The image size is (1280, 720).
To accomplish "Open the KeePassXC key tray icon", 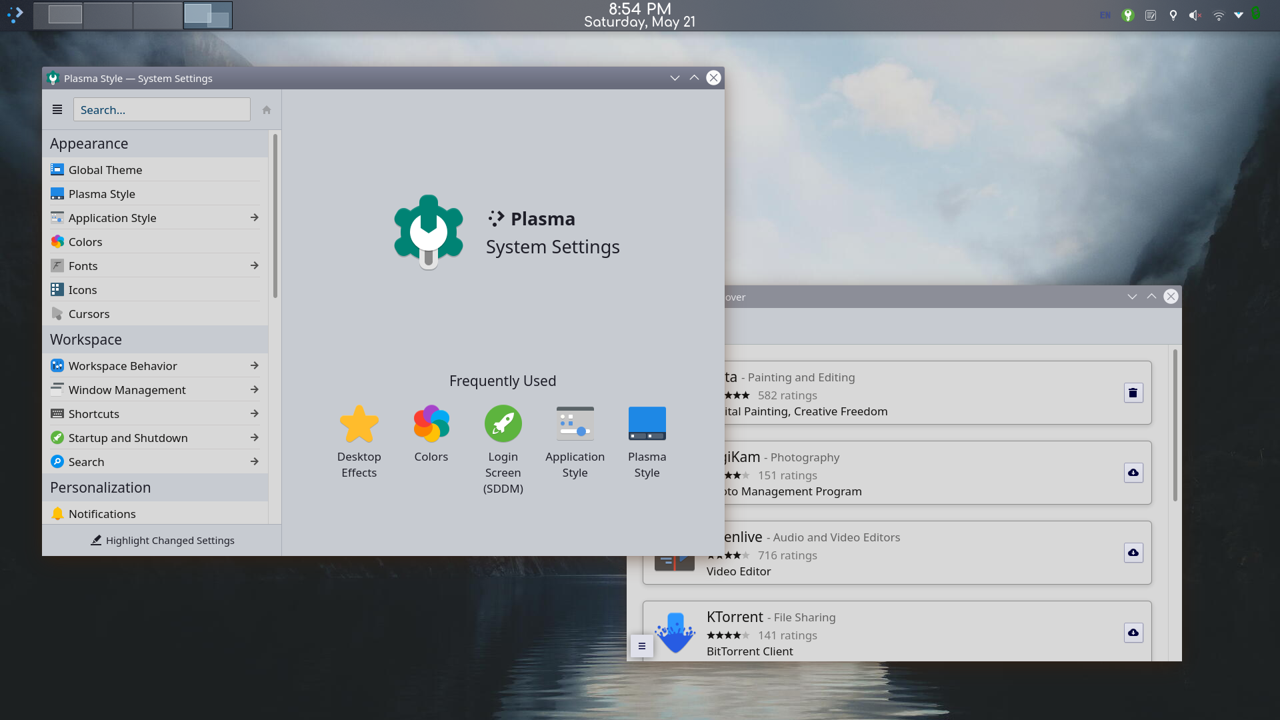I will click(1128, 15).
